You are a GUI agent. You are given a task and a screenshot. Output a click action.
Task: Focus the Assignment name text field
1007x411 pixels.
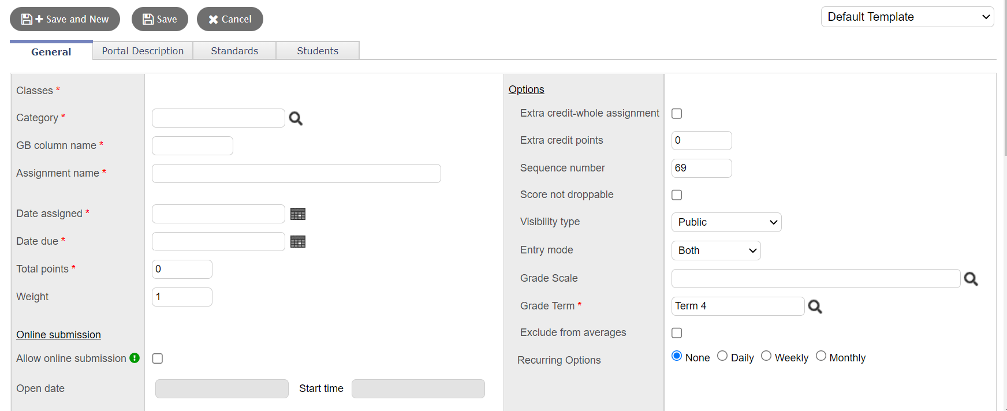click(296, 173)
